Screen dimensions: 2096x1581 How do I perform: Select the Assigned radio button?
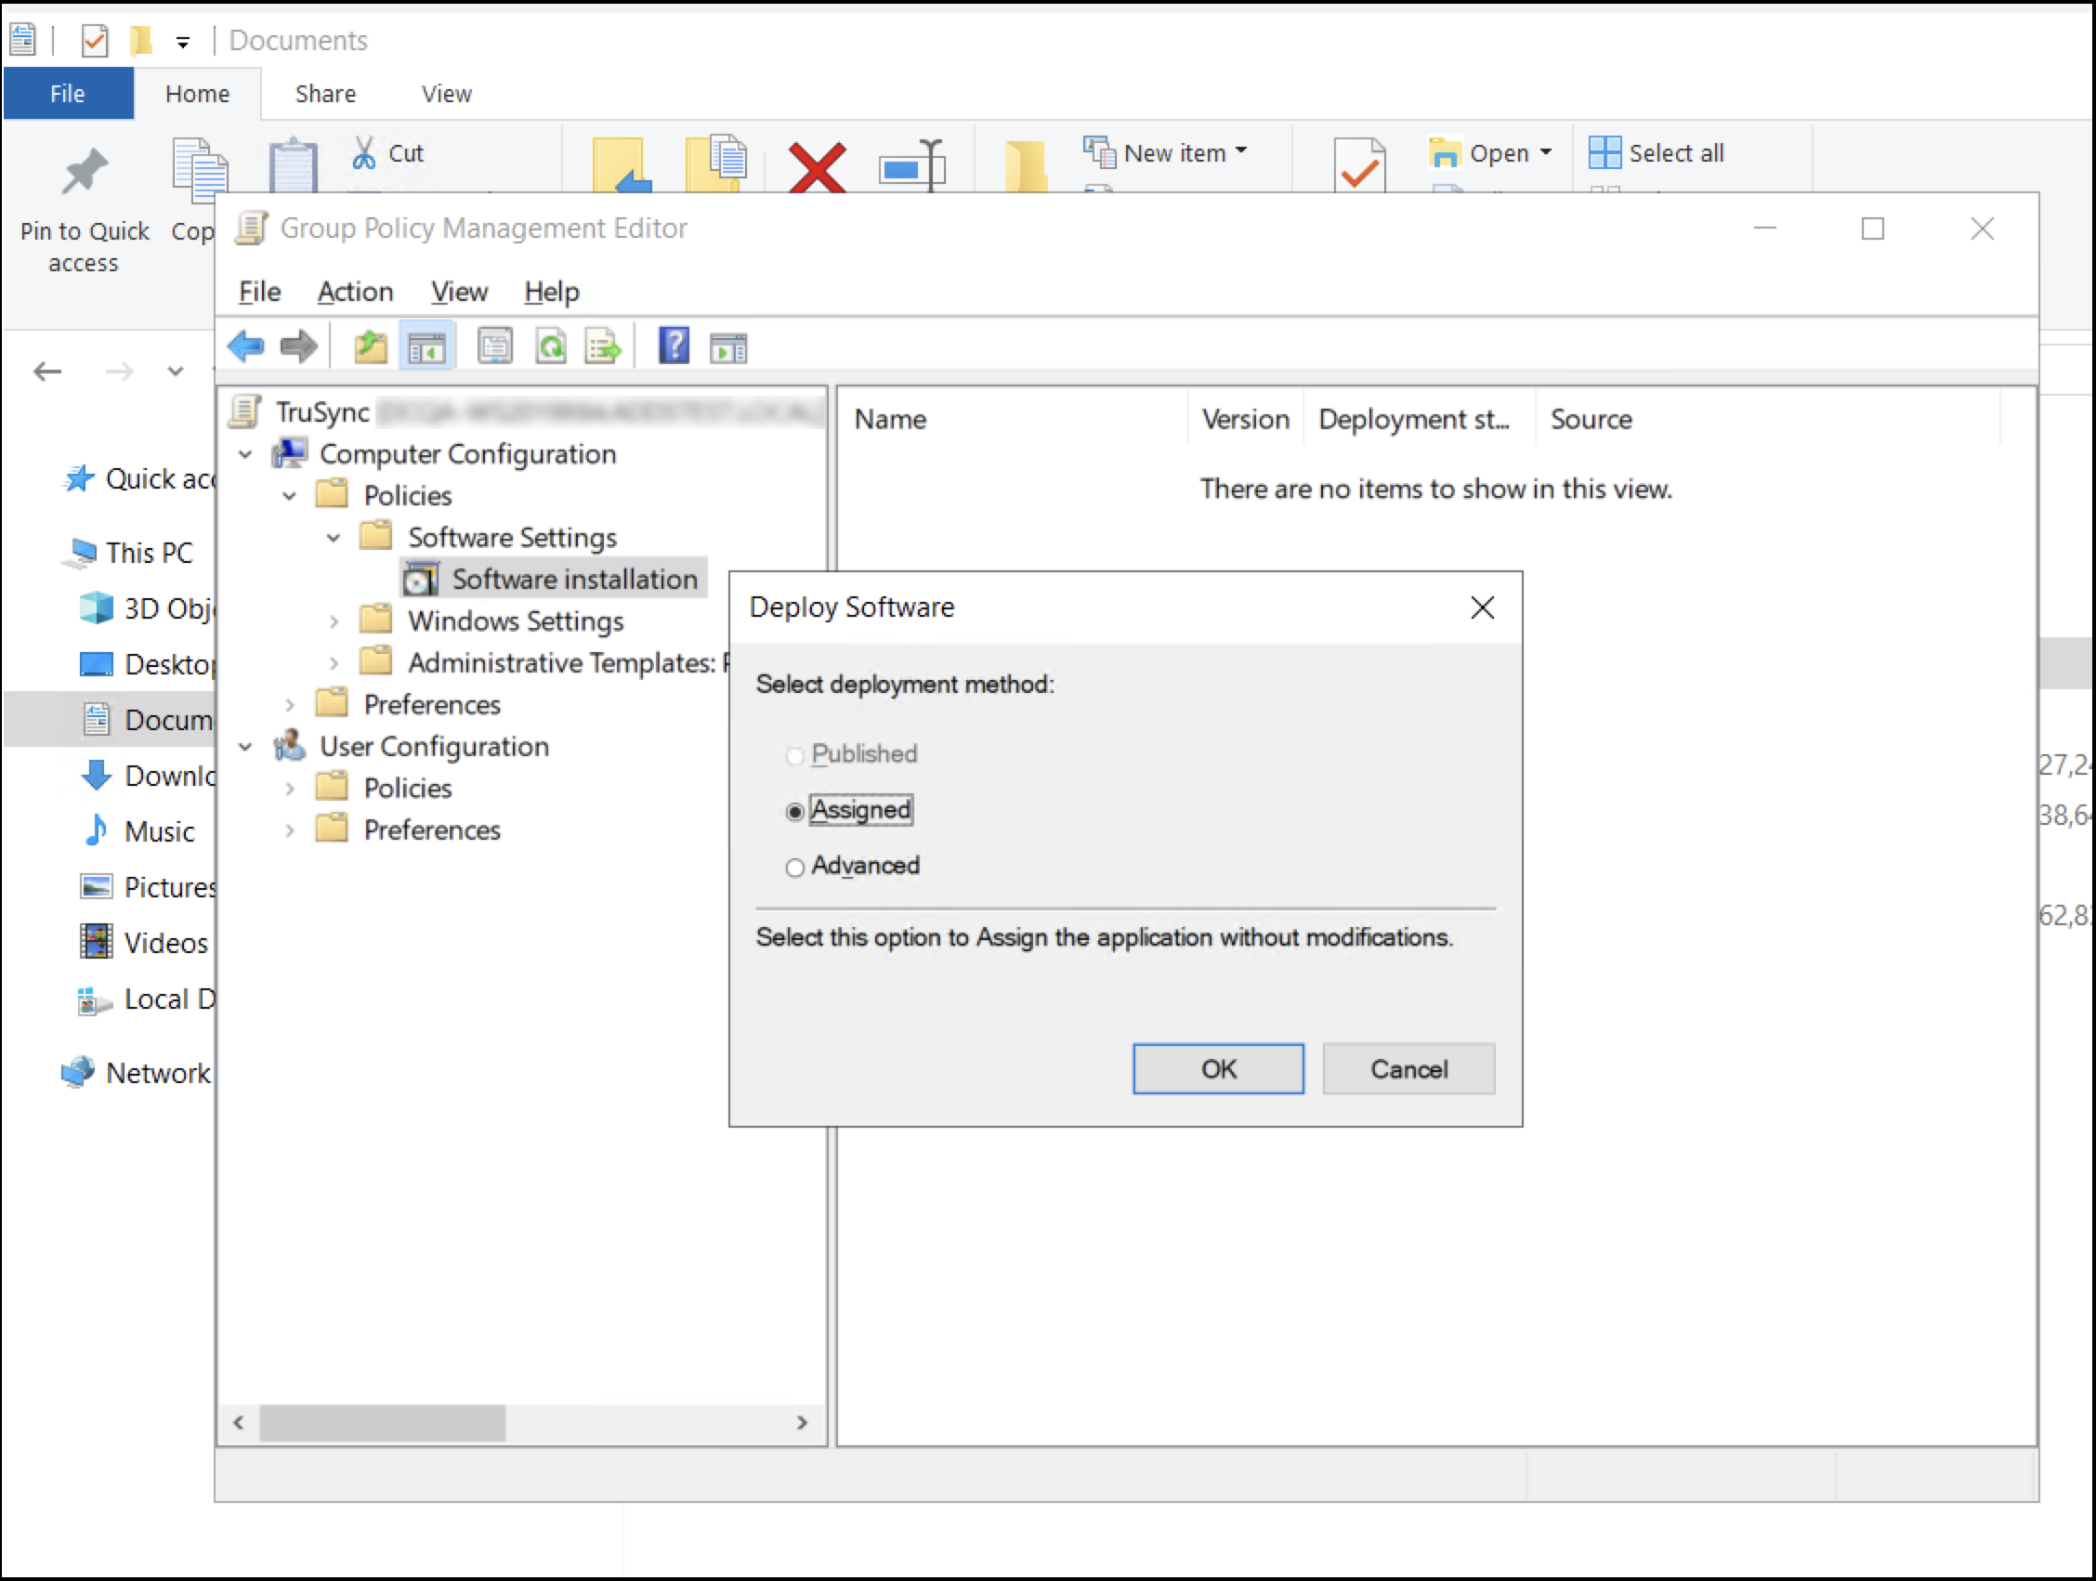click(795, 812)
